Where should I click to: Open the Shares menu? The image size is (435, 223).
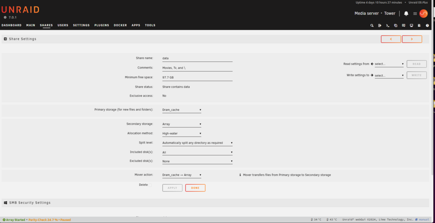(x=46, y=25)
